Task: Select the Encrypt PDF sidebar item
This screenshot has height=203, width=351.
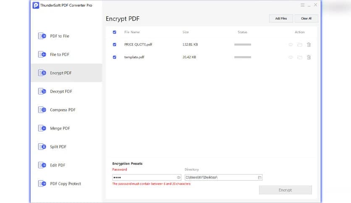Action: pyautogui.click(x=66, y=73)
